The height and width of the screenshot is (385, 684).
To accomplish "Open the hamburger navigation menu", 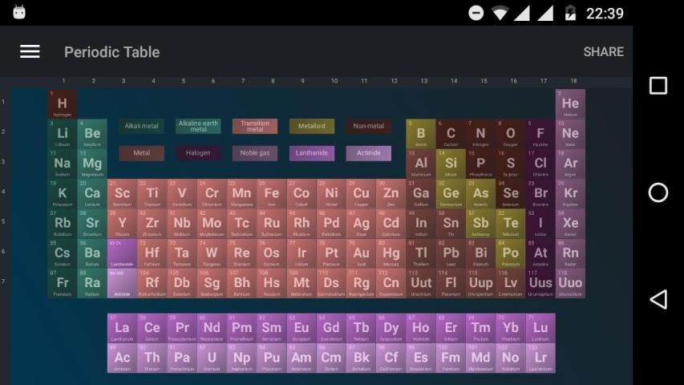I will pos(30,51).
